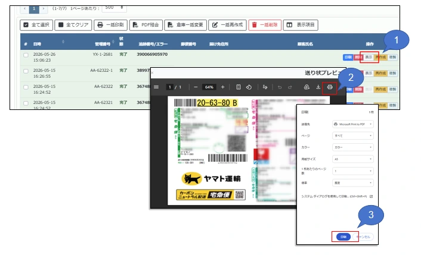
Task: Click the PDF結合 button
Action: (146, 25)
